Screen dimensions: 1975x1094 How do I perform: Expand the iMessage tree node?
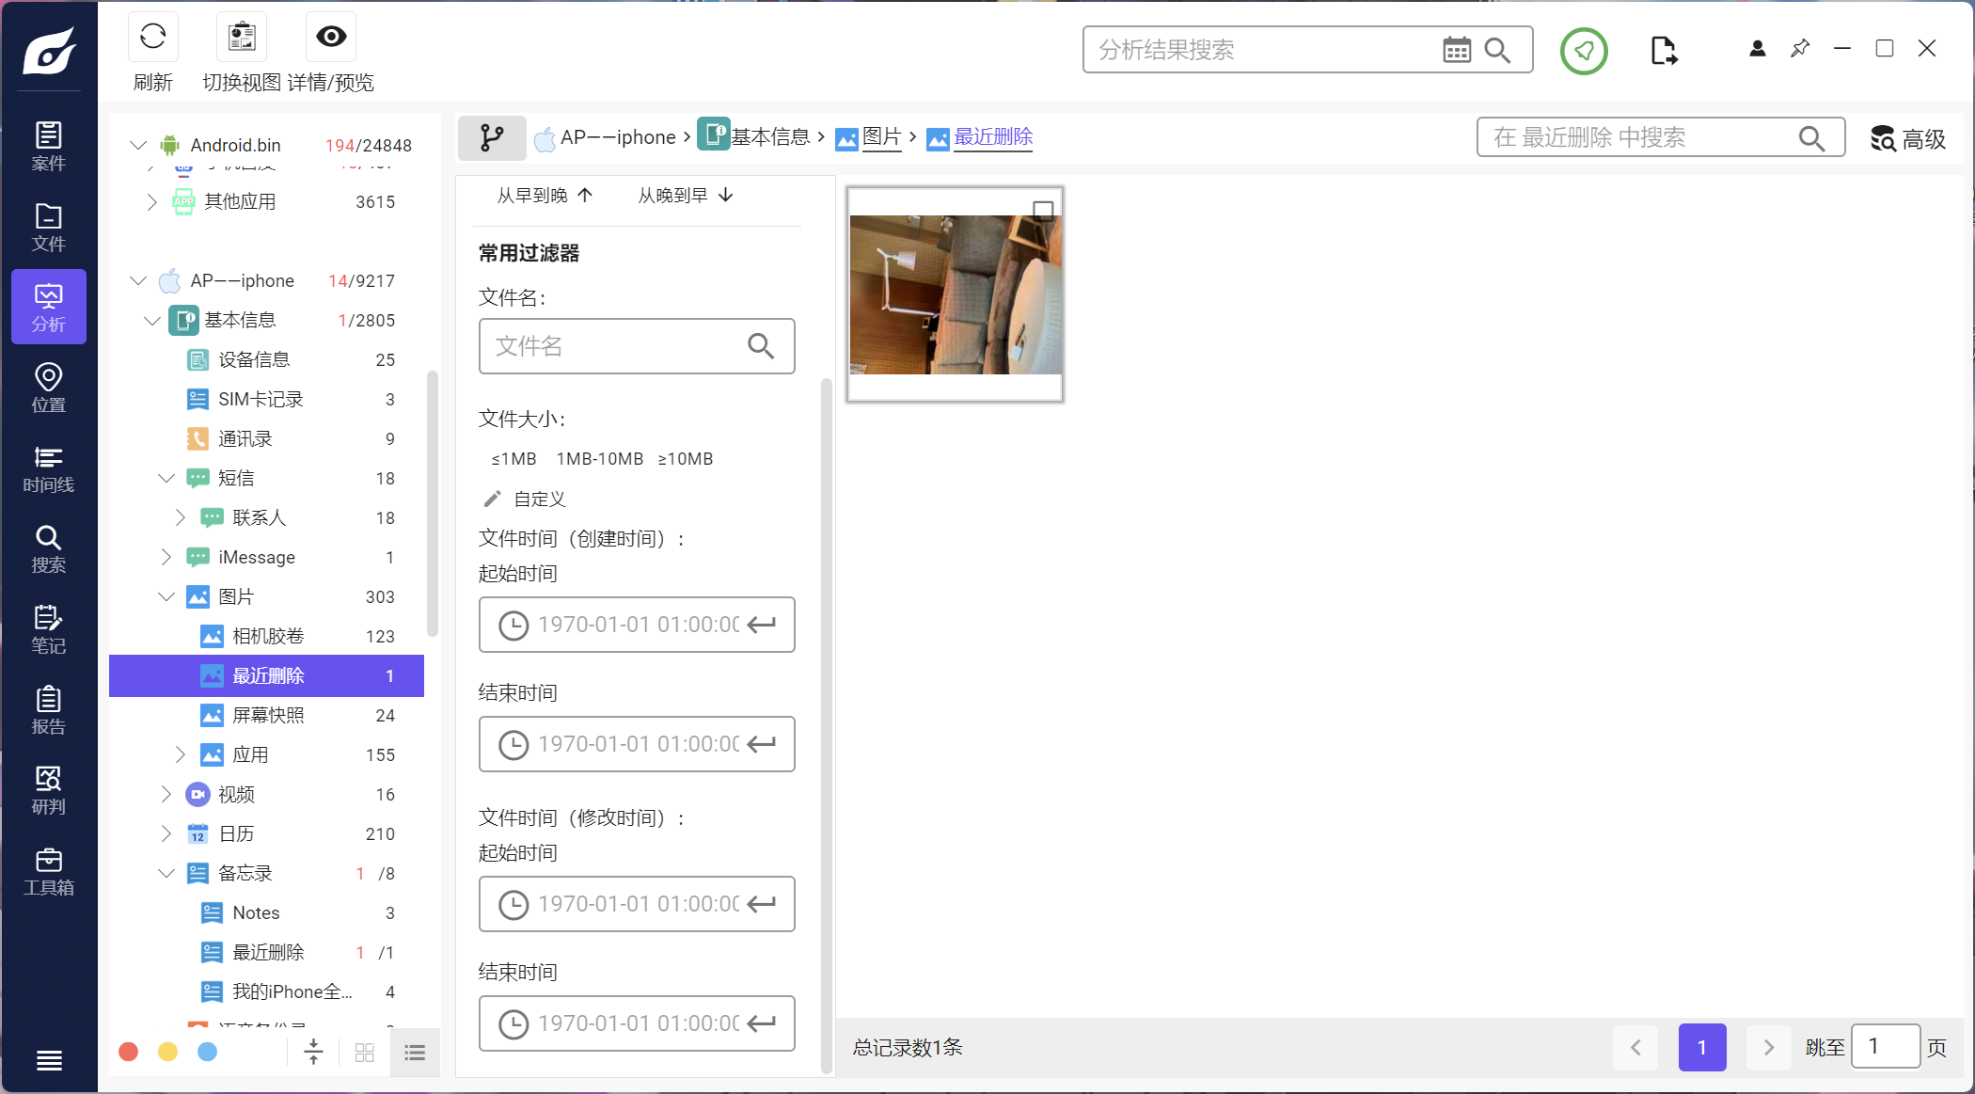(166, 557)
